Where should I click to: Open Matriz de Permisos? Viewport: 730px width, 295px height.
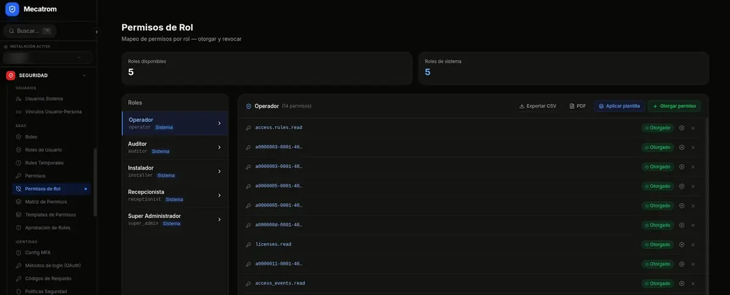pyautogui.click(x=52, y=201)
